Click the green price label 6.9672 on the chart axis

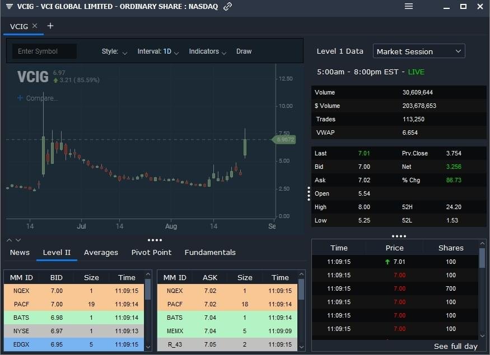pos(284,139)
